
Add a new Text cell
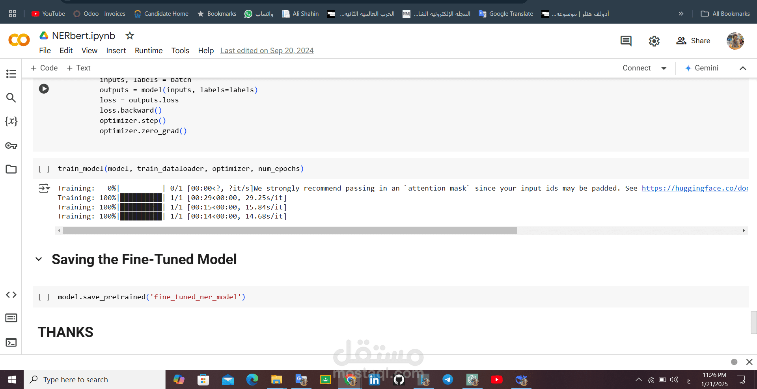79,68
